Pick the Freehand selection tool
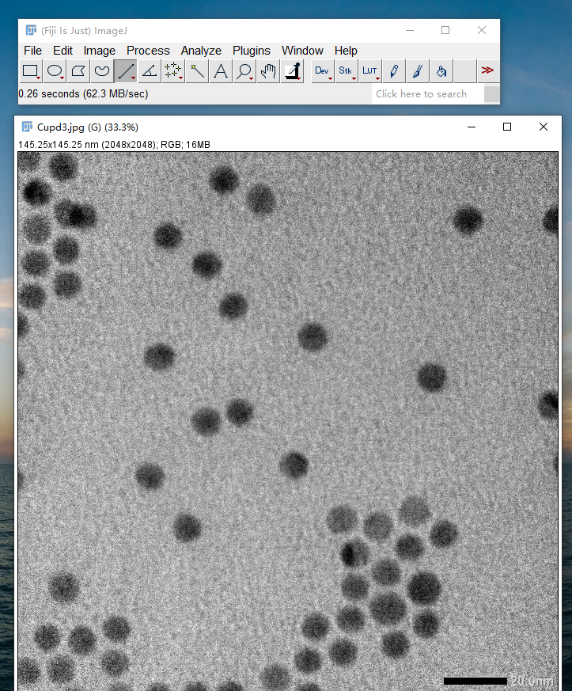 click(102, 71)
